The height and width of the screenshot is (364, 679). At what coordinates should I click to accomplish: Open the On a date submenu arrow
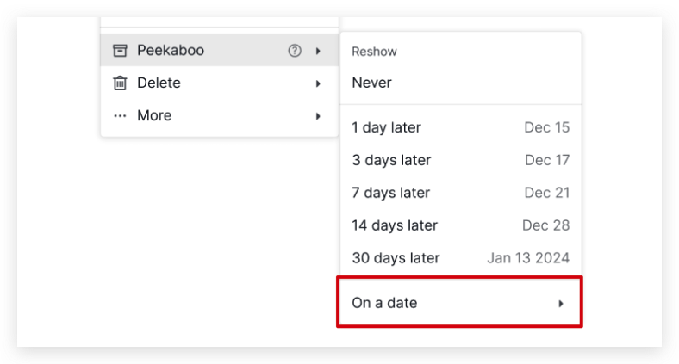(561, 304)
